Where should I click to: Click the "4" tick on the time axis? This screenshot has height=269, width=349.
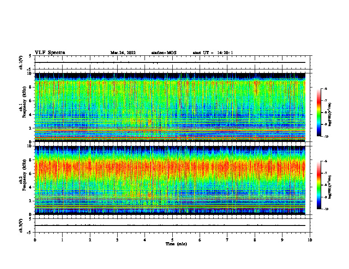click(x=145, y=240)
